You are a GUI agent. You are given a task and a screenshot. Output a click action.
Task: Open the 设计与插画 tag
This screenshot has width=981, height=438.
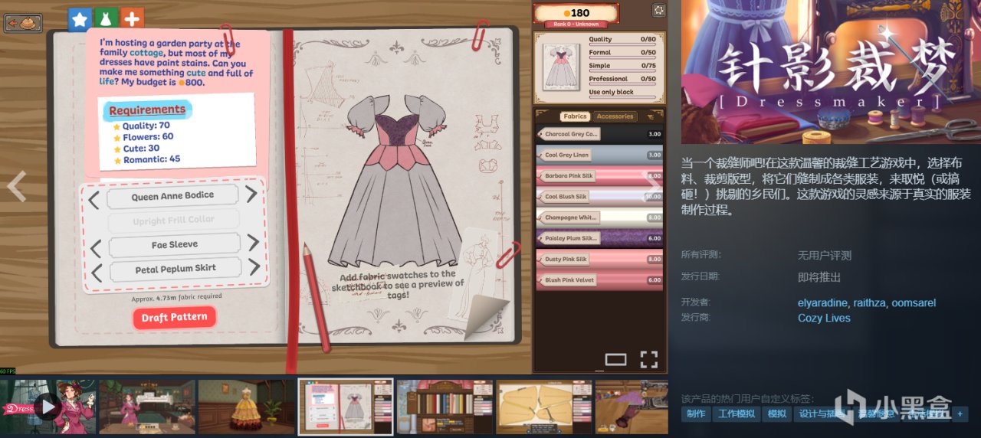point(821,413)
